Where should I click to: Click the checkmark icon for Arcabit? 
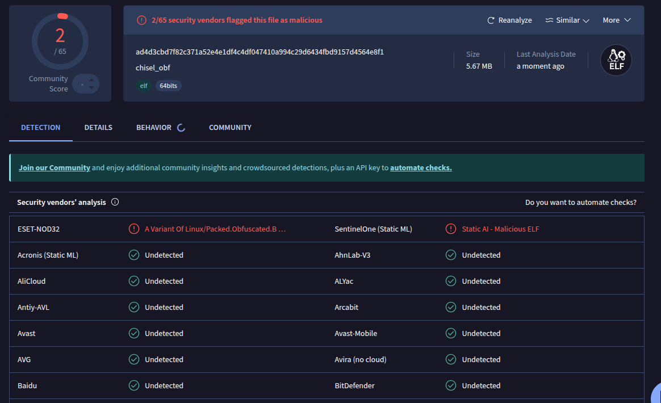point(451,307)
